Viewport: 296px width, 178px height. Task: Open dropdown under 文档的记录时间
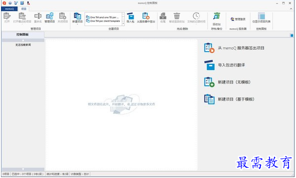[196, 24]
